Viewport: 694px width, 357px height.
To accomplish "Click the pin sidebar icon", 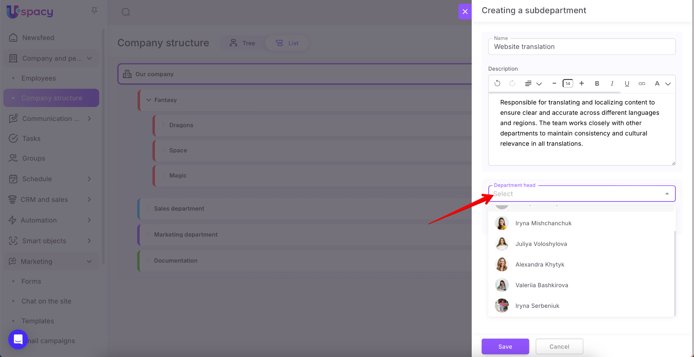I will pos(95,11).
